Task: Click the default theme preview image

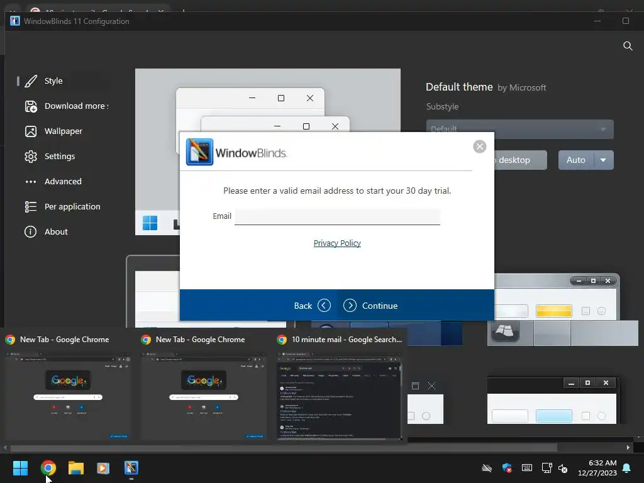Action: click(268, 152)
